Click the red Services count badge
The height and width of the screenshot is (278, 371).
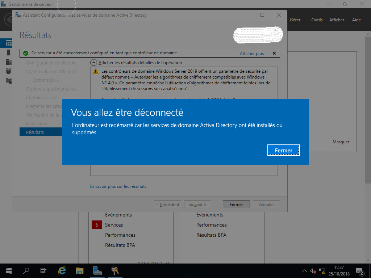[97, 225]
